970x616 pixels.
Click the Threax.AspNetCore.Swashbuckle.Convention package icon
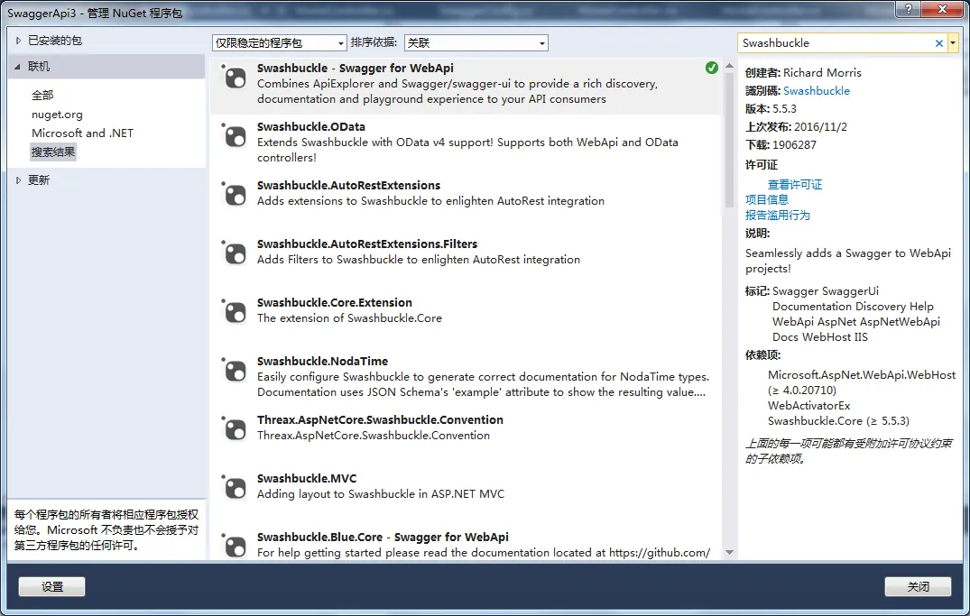point(235,428)
